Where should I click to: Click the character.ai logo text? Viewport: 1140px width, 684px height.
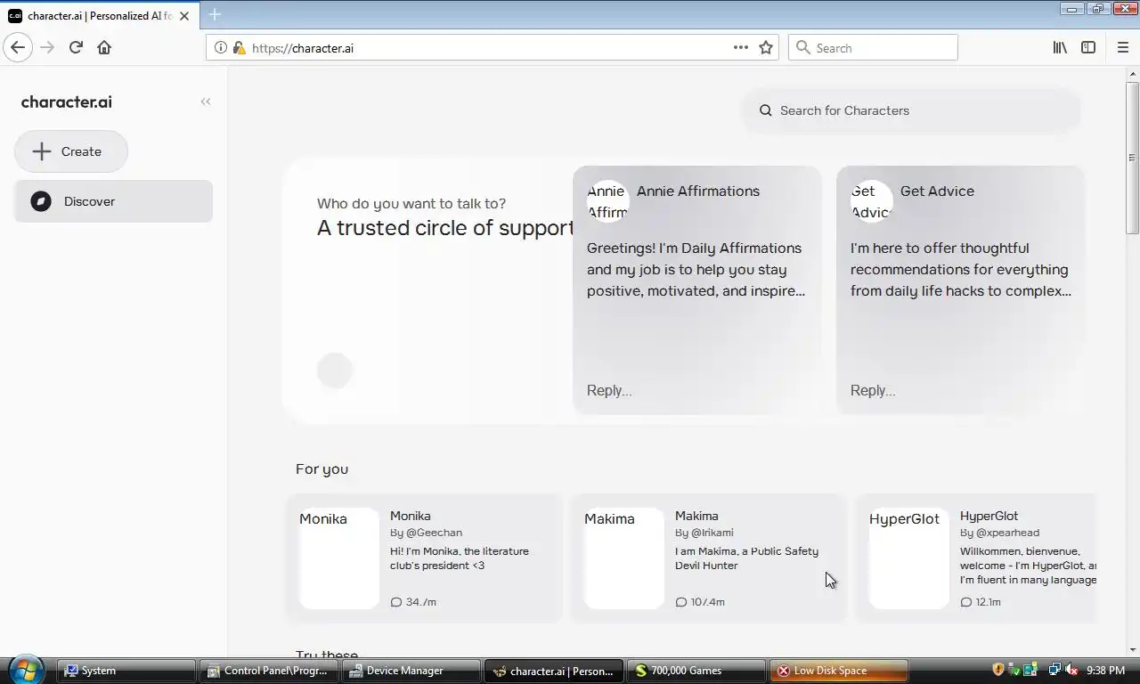(67, 102)
